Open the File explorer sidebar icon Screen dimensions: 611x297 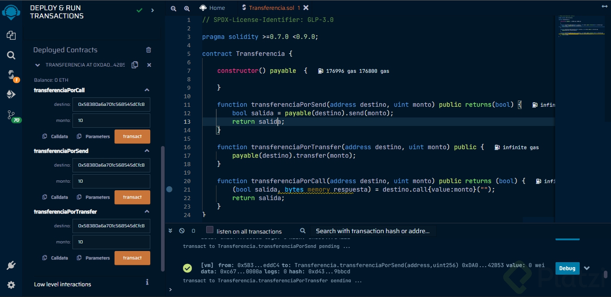[x=11, y=35]
